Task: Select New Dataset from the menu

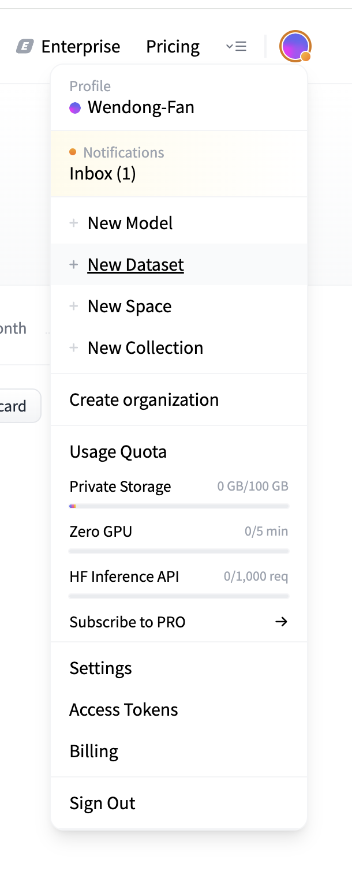Action: pos(136,265)
